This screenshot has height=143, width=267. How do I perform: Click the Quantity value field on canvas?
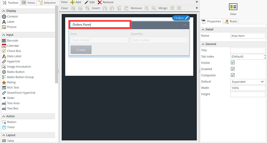pyautogui.click(x=160, y=40)
